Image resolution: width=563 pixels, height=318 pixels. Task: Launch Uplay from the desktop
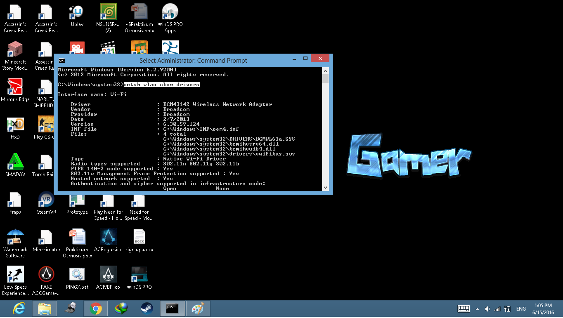tap(76, 12)
